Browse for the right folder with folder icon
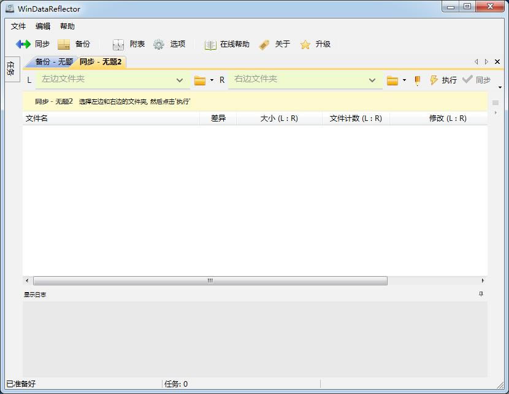This screenshot has height=394, width=509. point(392,80)
